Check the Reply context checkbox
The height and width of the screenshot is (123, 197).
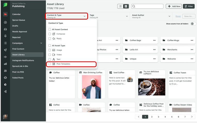[50, 39]
